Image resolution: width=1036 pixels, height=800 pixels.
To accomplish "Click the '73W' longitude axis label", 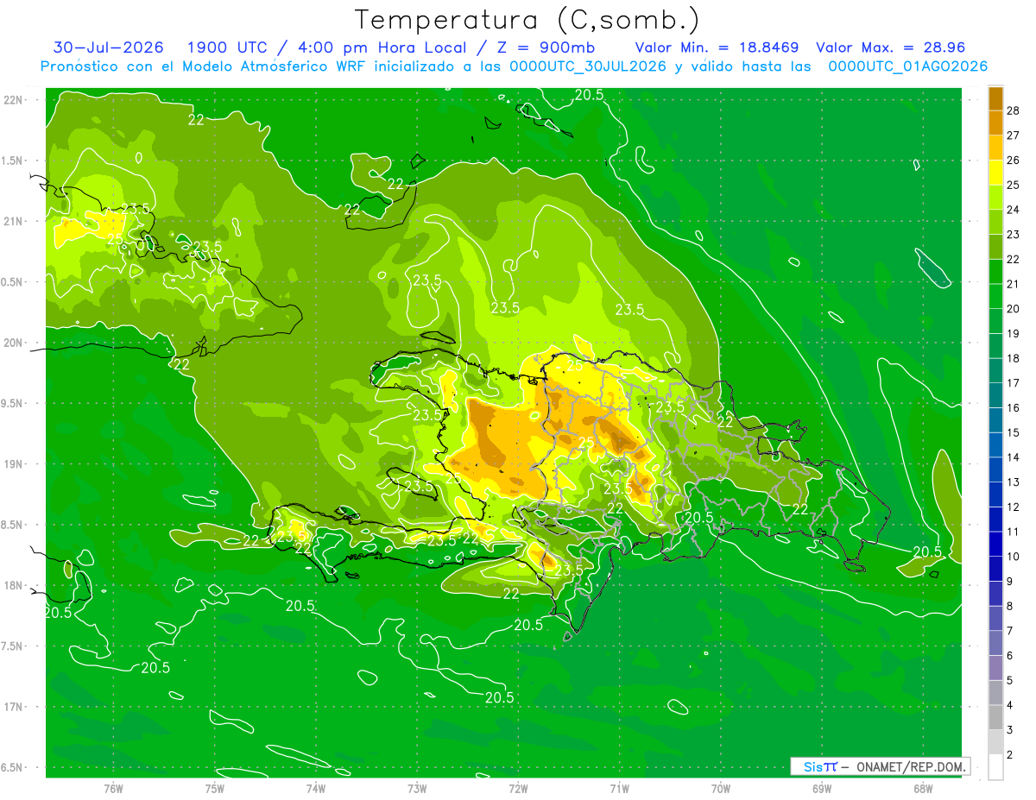I will coord(417,788).
